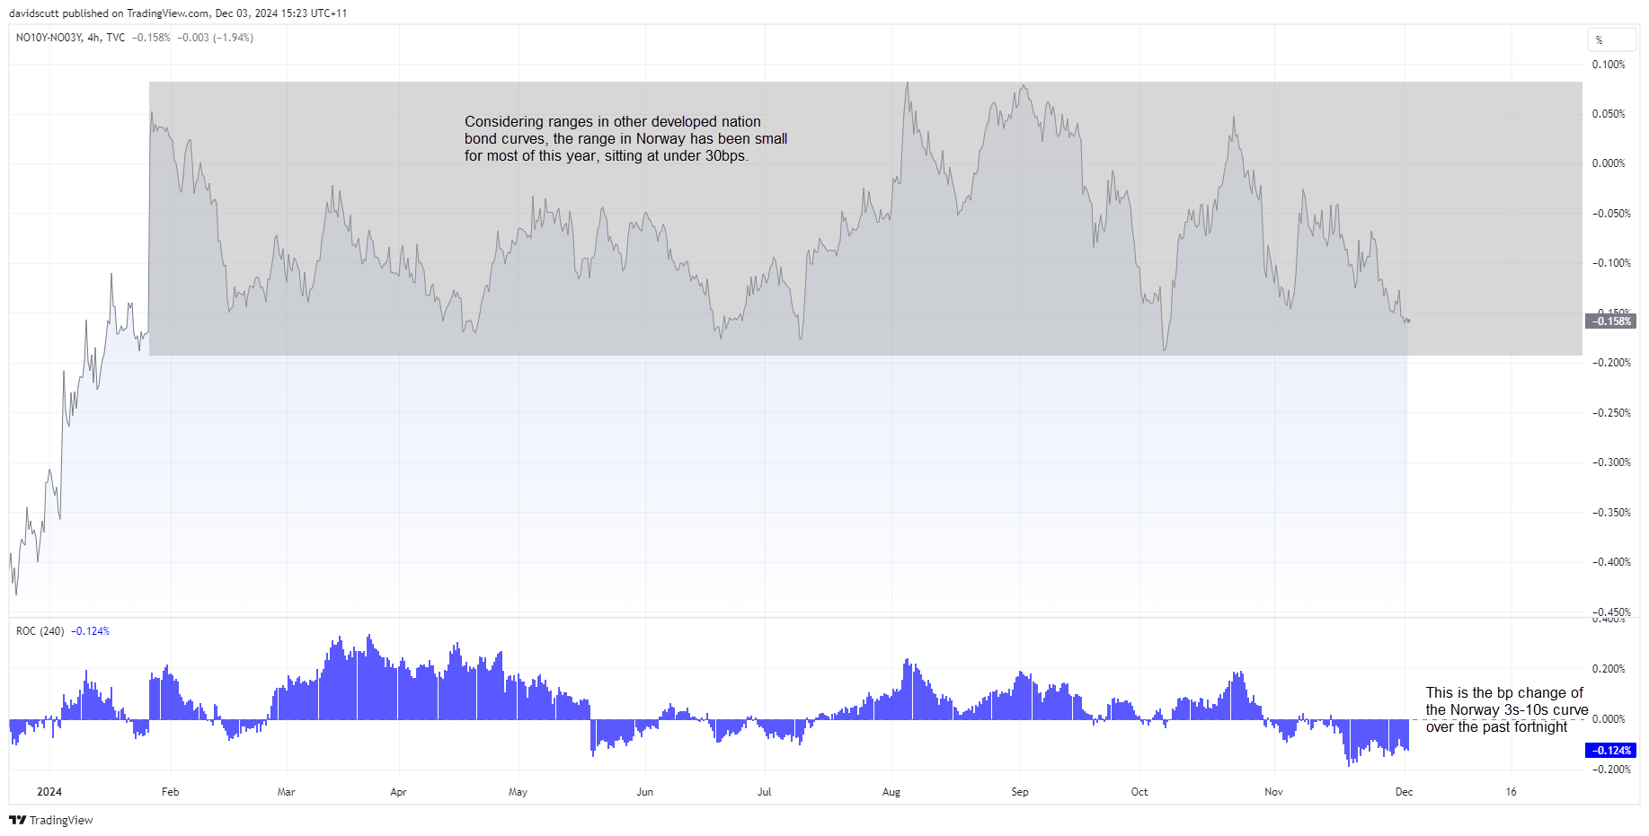The width and height of the screenshot is (1649, 836).
Task: Click the NO10Y-NO03Y, 4h, TVC symbol legend
Action: (x=70, y=38)
